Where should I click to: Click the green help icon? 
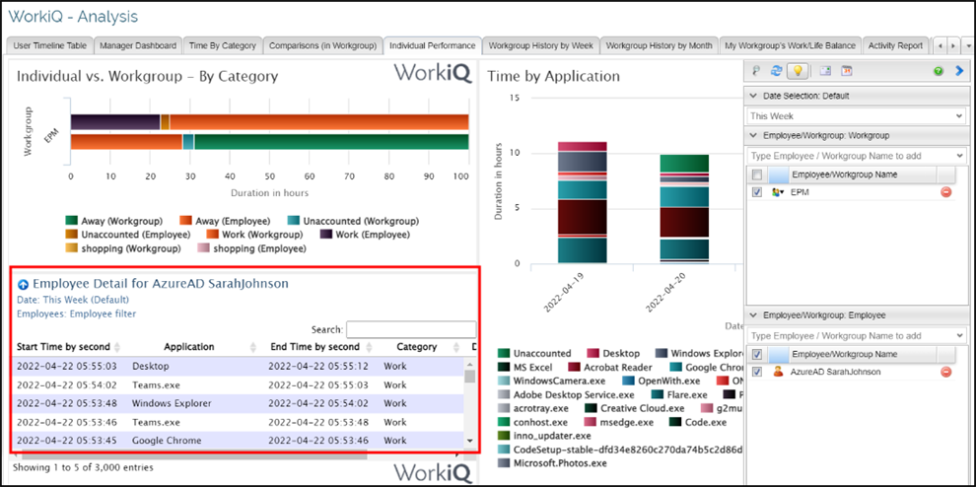(938, 71)
